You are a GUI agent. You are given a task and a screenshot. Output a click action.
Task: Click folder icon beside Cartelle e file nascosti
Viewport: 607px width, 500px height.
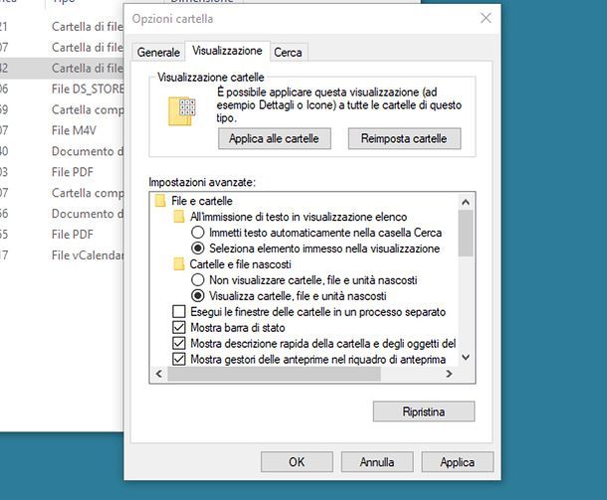point(179,264)
